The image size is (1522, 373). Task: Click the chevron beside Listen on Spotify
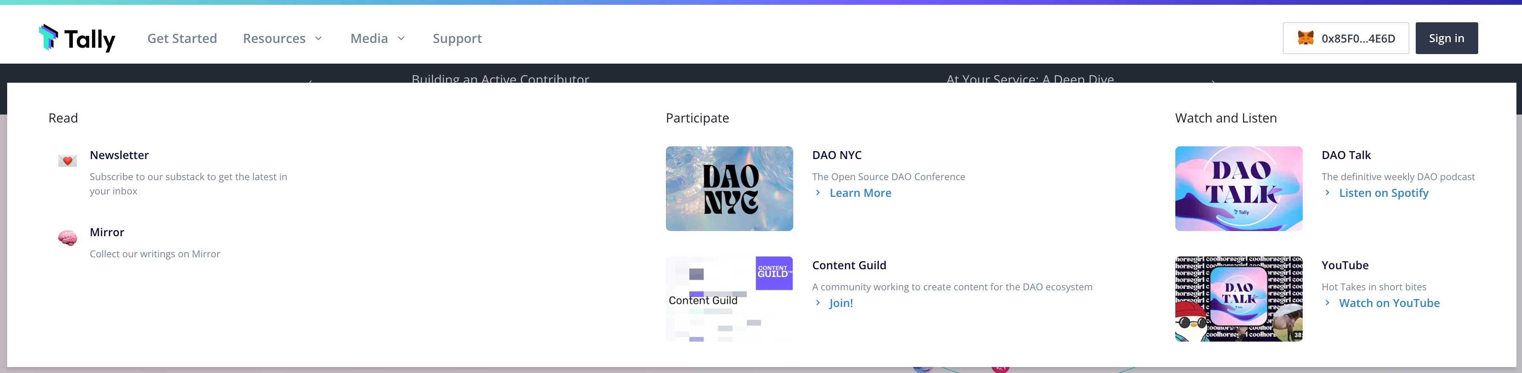1327,193
